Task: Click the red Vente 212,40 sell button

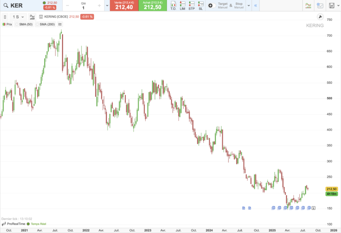Action: click(x=124, y=5)
